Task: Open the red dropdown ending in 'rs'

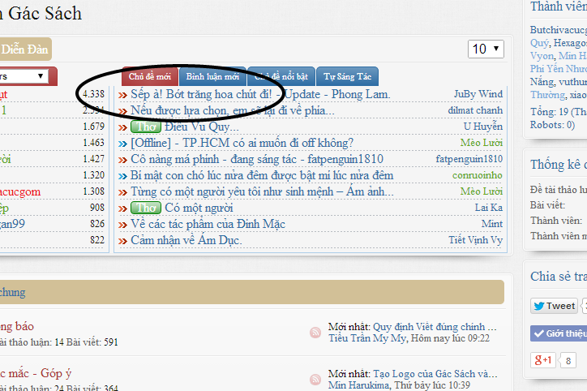Action: click(24, 76)
